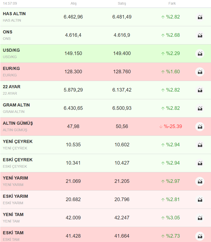Click the Alış column header
211x242 pixels.
click(x=73, y=4)
